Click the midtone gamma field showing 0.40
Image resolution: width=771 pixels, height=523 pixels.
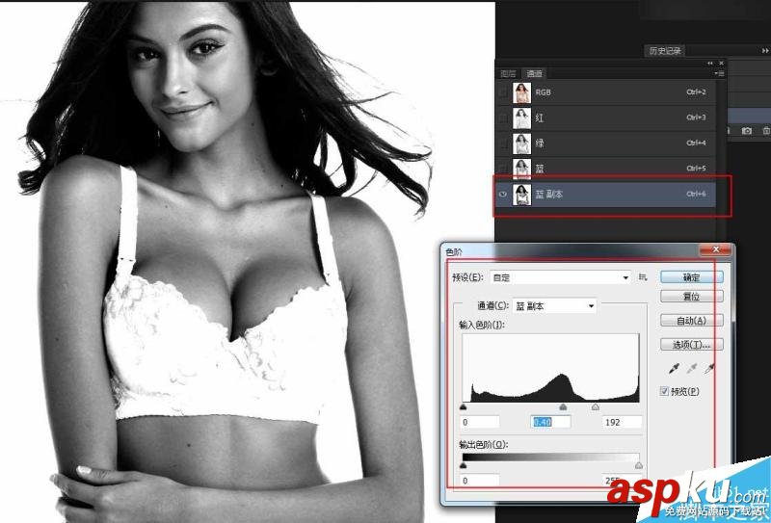click(550, 422)
